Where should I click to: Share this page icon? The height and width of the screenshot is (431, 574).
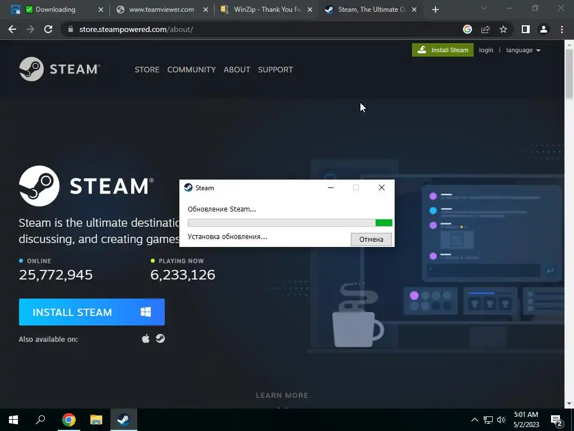pos(485,29)
